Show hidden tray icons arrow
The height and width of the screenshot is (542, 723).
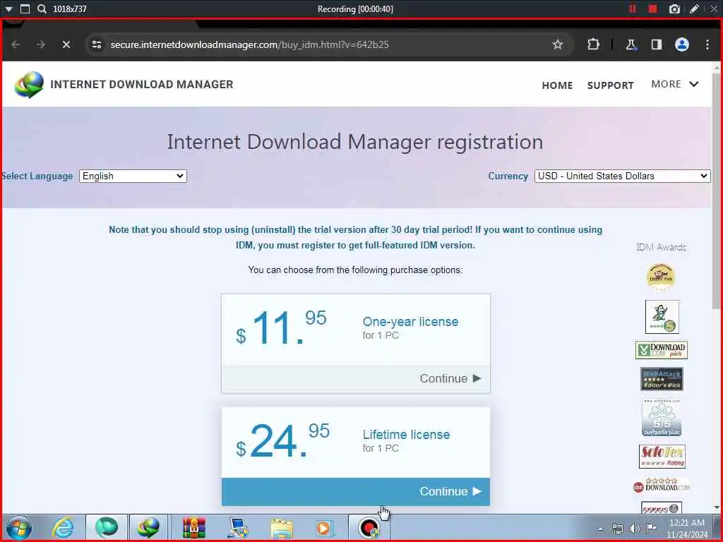point(600,529)
